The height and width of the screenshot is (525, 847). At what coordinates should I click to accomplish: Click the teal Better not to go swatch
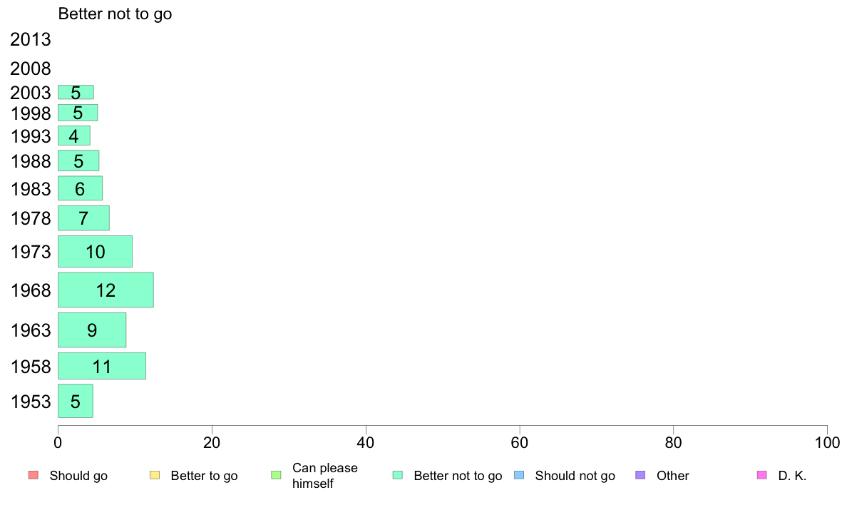pyautogui.click(x=398, y=475)
